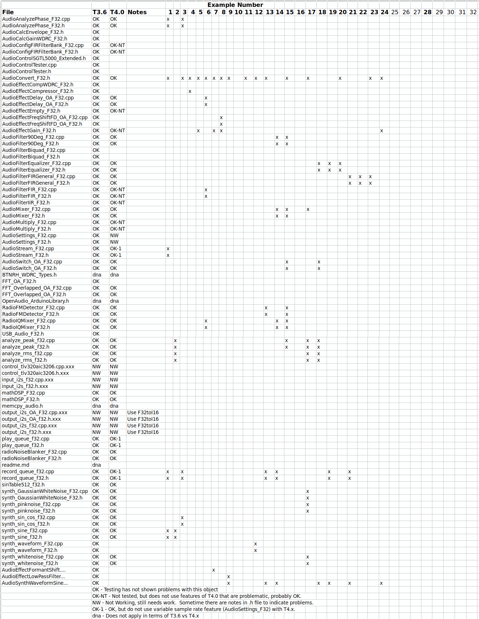The height and width of the screenshot is (619, 479).
Task: Click AudioMixer_F32.cpp file cell
Action: tap(46, 209)
